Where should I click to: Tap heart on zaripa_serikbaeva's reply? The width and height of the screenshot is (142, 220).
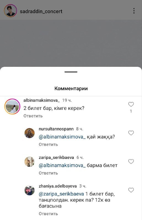[x=131, y=161]
